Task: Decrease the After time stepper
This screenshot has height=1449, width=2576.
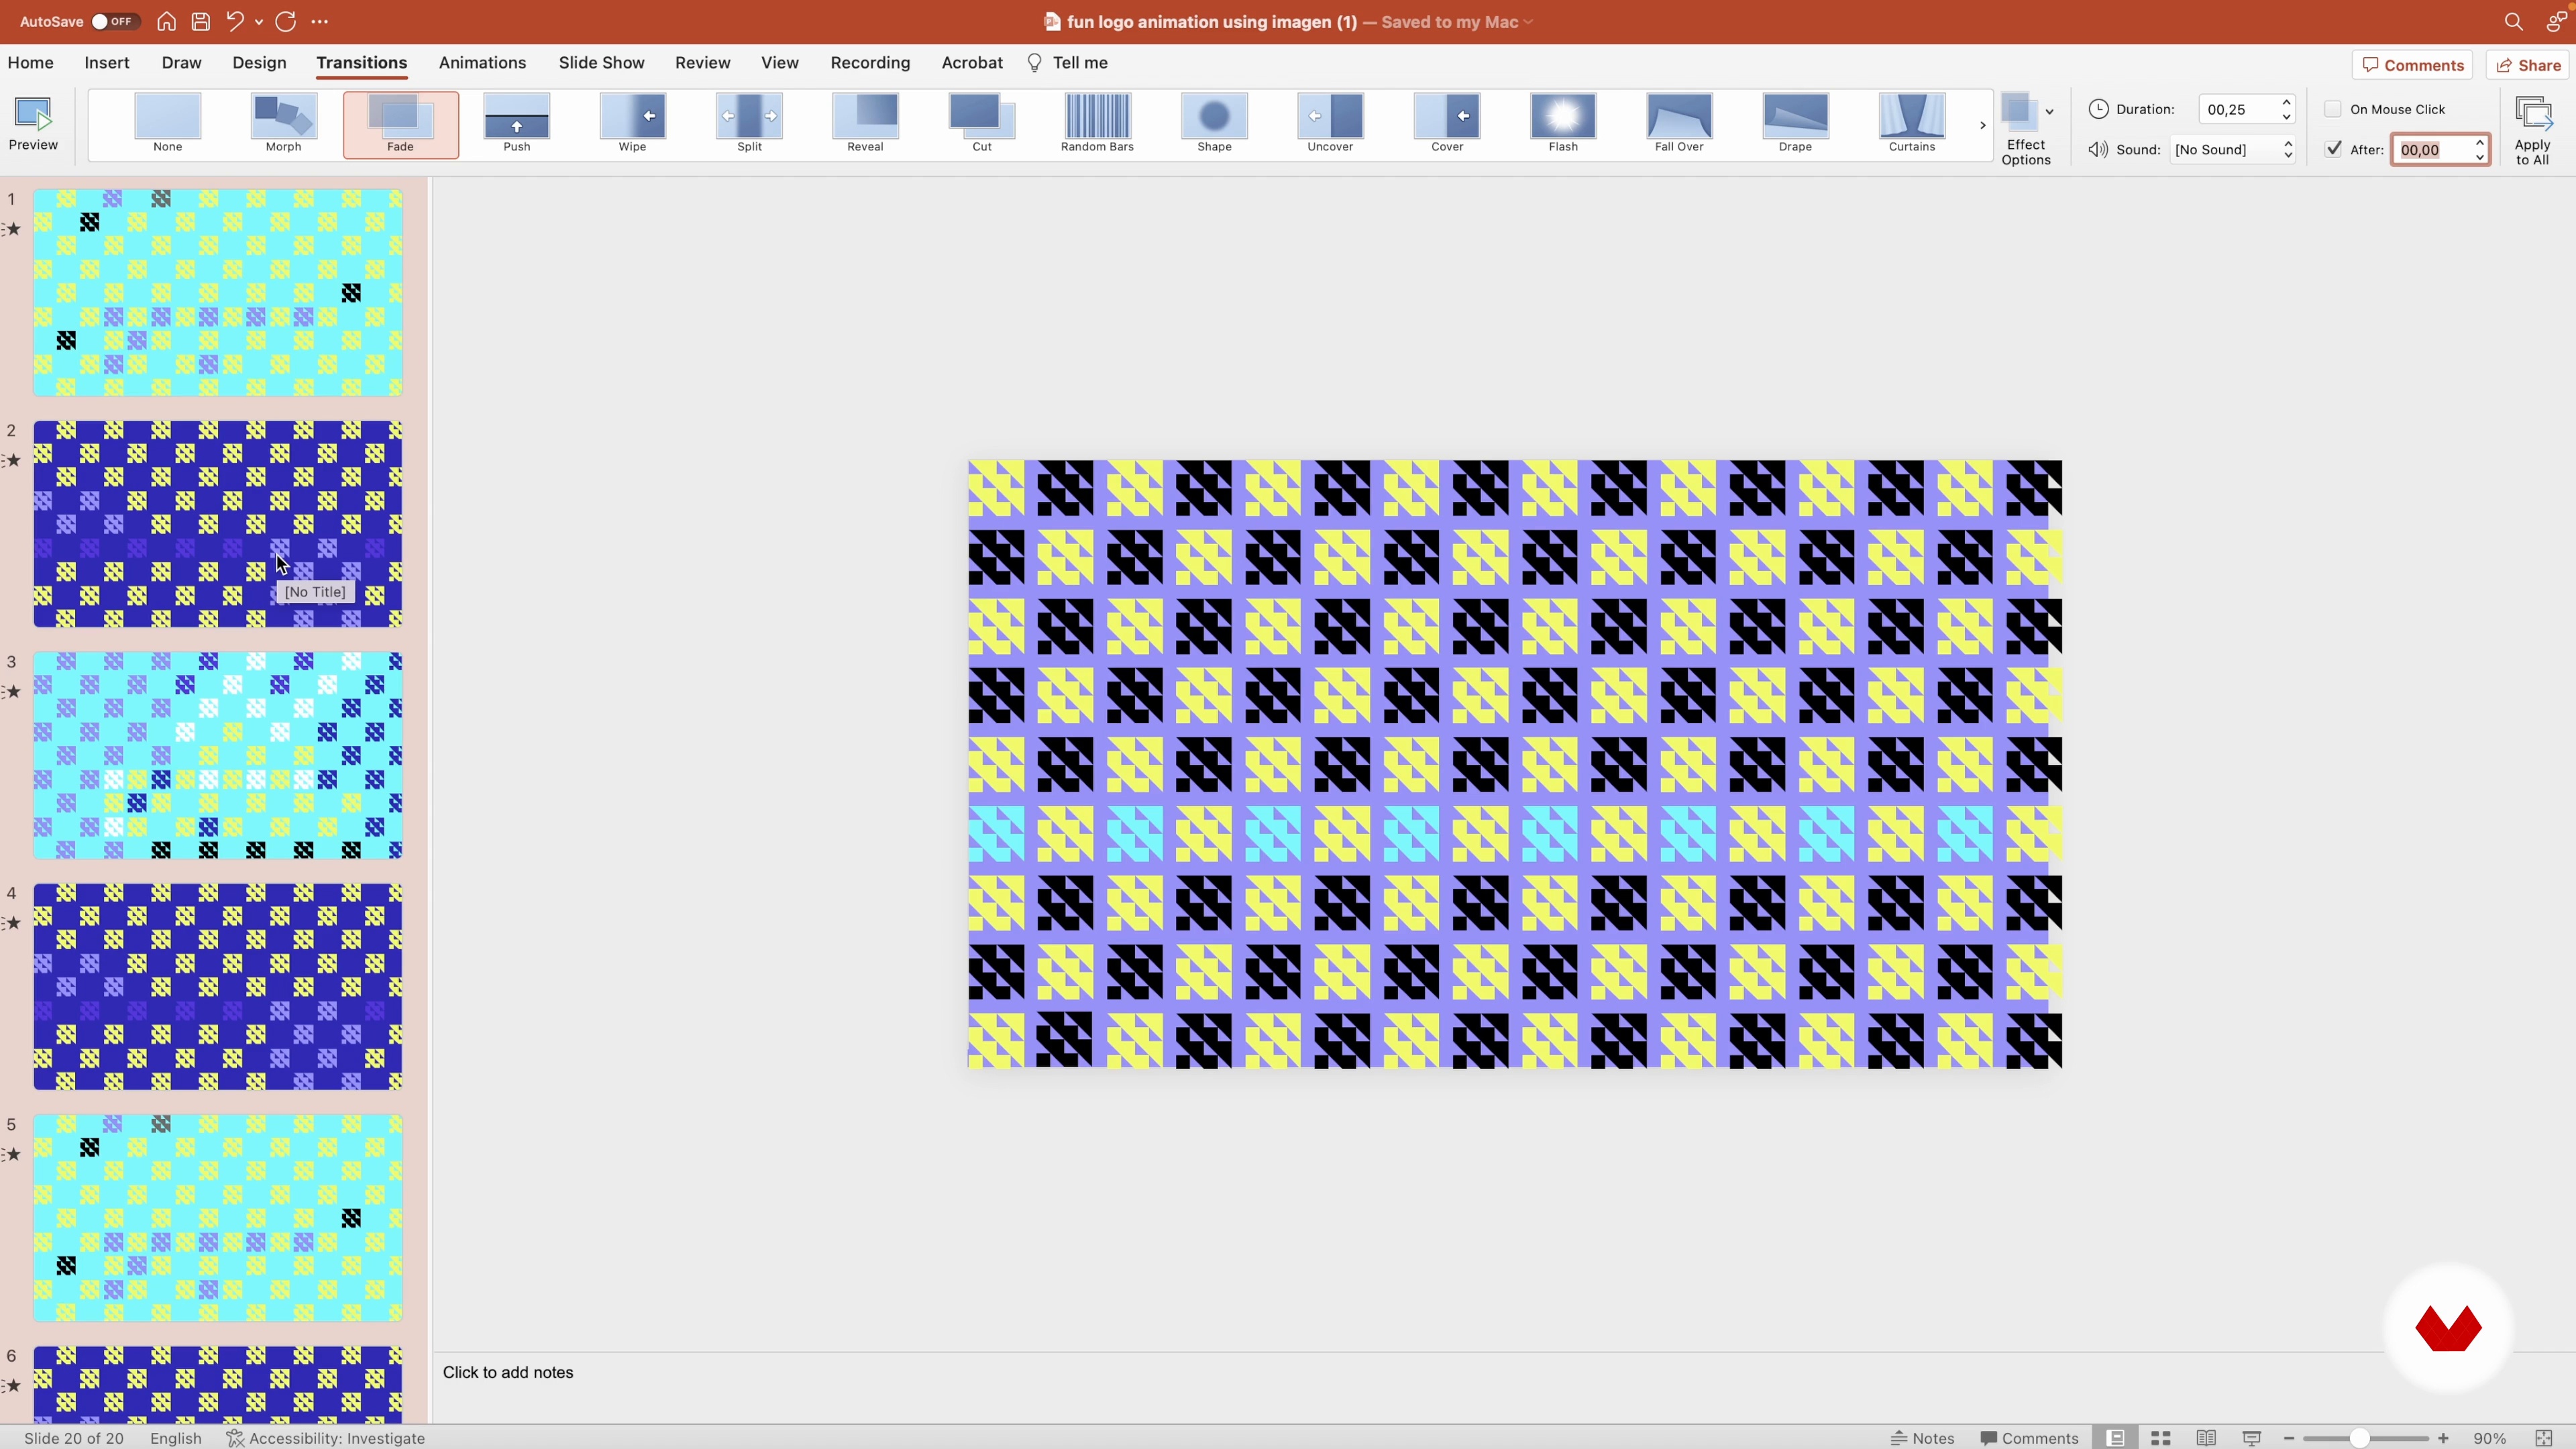Action: [x=2480, y=156]
